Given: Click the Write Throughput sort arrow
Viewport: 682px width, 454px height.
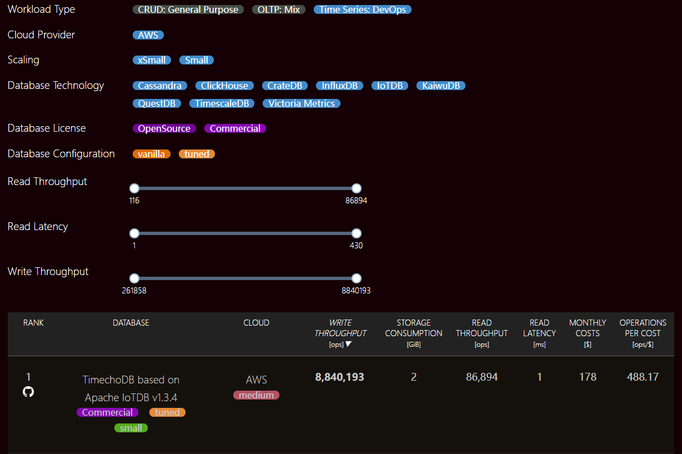Looking at the screenshot, I should click(x=348, y=344).
